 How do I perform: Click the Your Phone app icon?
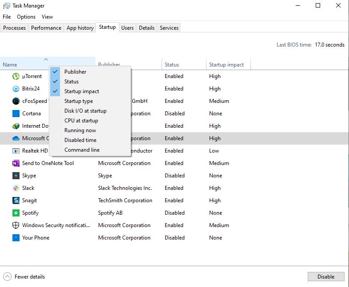click(x=16, y=238)
